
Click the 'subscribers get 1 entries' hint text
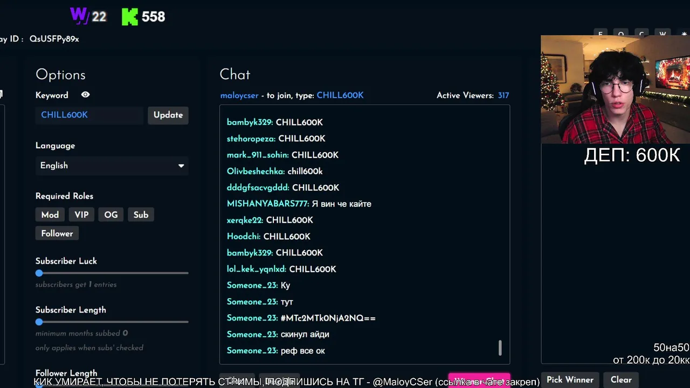click(76, 285)
